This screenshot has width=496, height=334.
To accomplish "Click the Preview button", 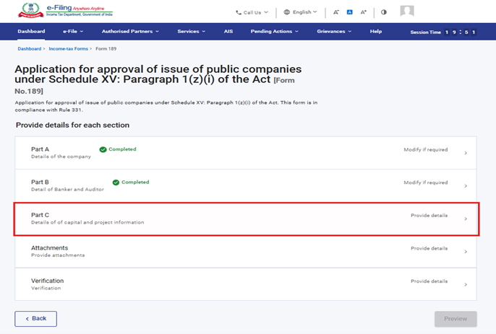I will (455, 318).
